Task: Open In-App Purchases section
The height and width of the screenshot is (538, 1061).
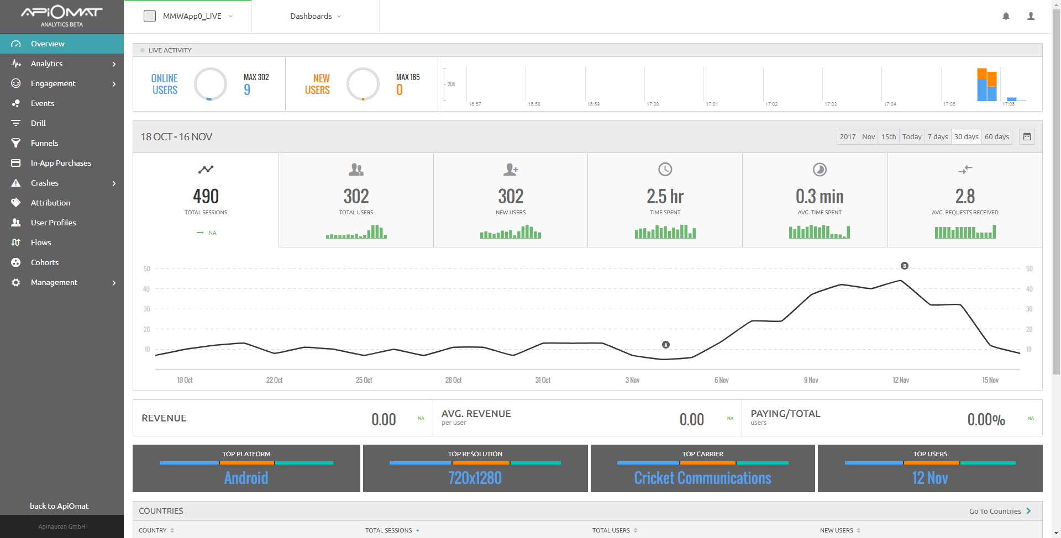Action: [x=61, y=163]
